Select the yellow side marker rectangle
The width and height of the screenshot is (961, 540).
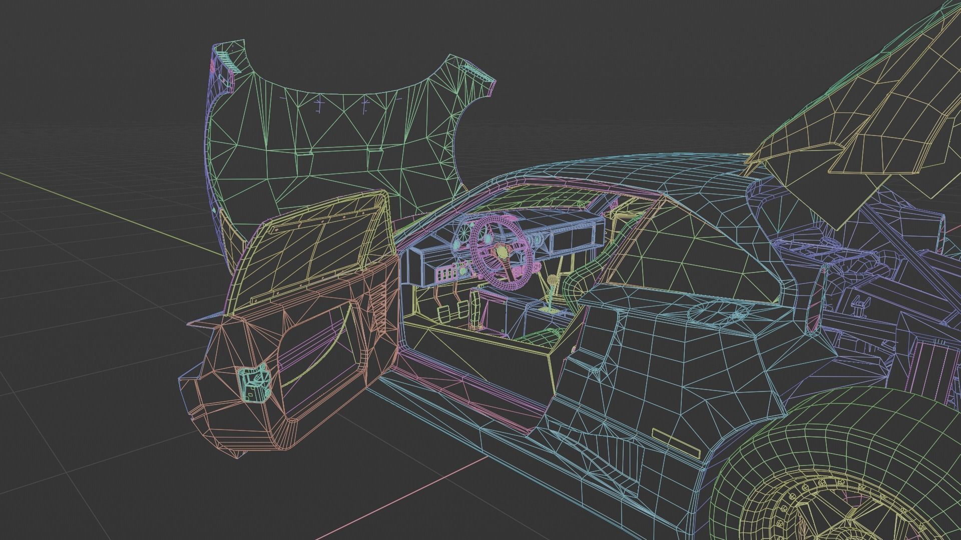676,442
